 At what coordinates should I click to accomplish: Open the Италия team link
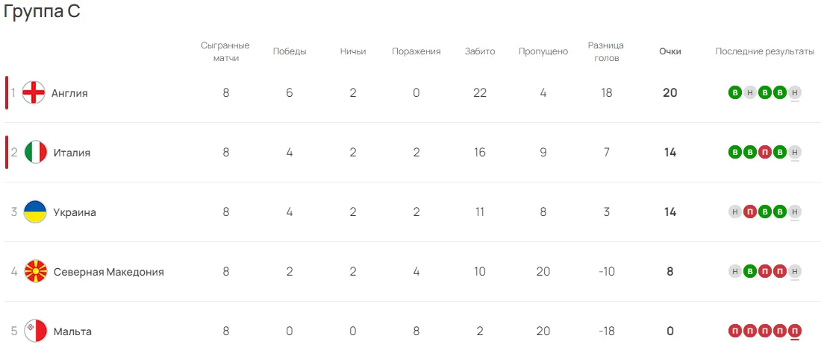click(72, 153)
